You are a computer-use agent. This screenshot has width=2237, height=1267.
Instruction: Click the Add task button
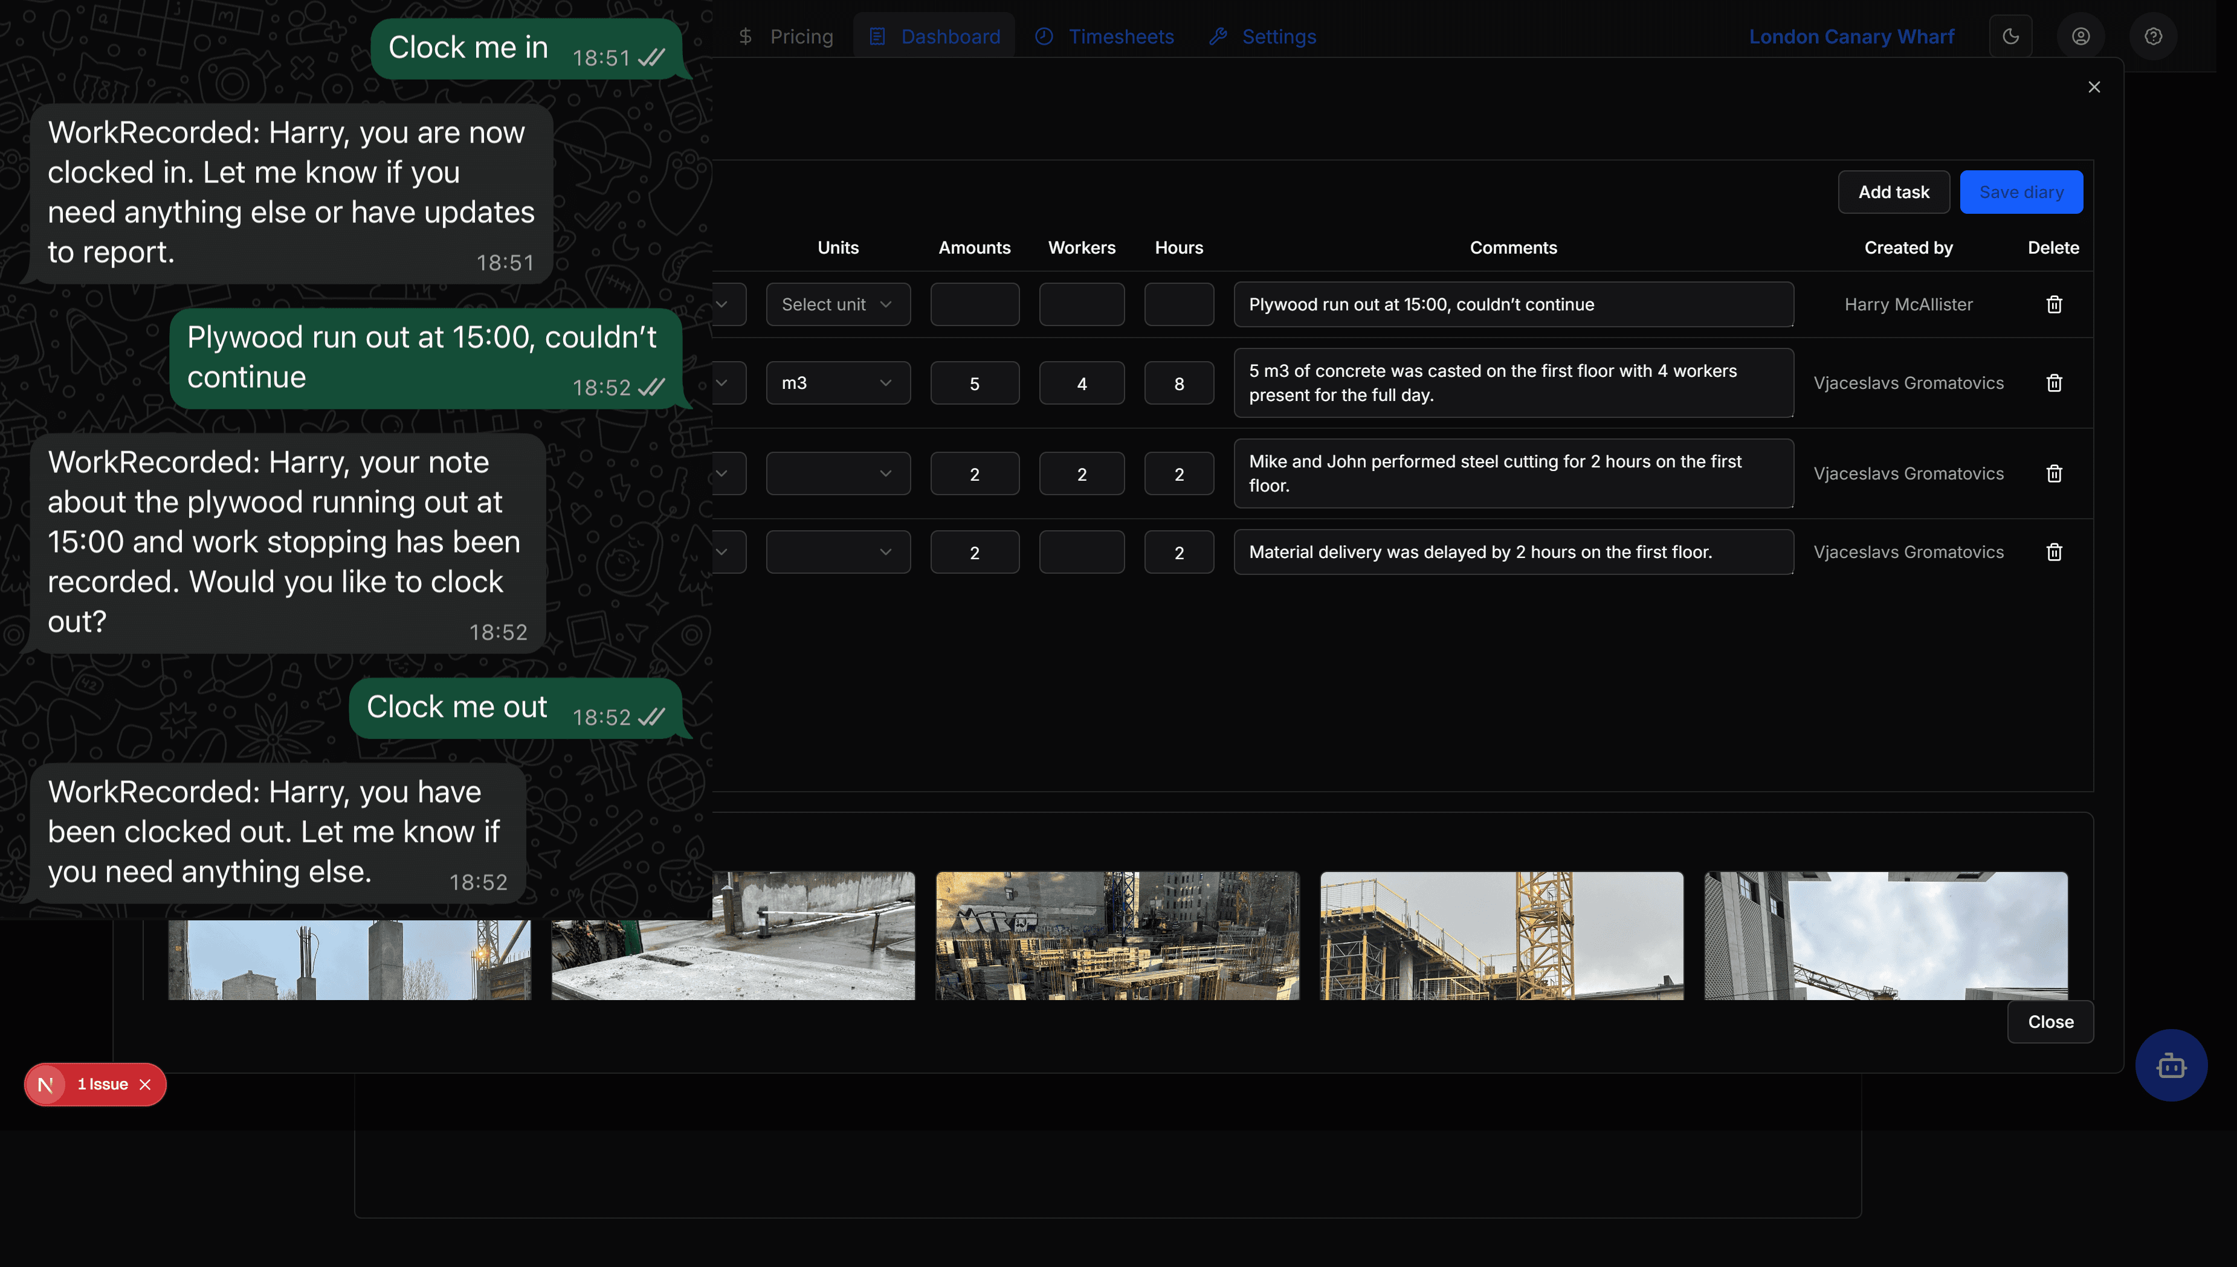tap(1893, 191)
